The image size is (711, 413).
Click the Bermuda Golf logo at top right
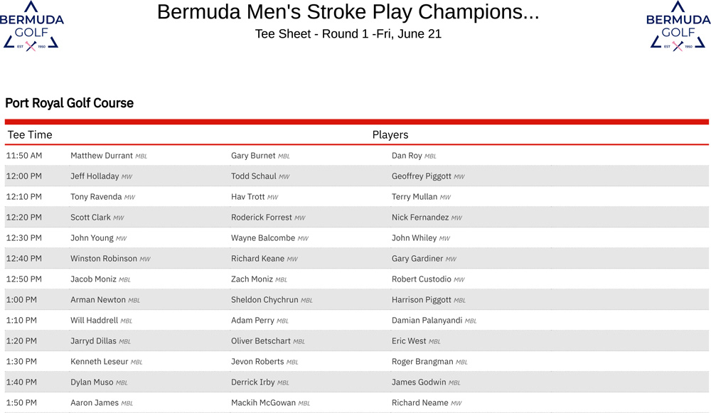(678, 26)
